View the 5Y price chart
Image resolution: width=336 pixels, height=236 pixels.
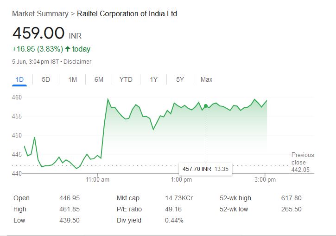pos(180,79)
